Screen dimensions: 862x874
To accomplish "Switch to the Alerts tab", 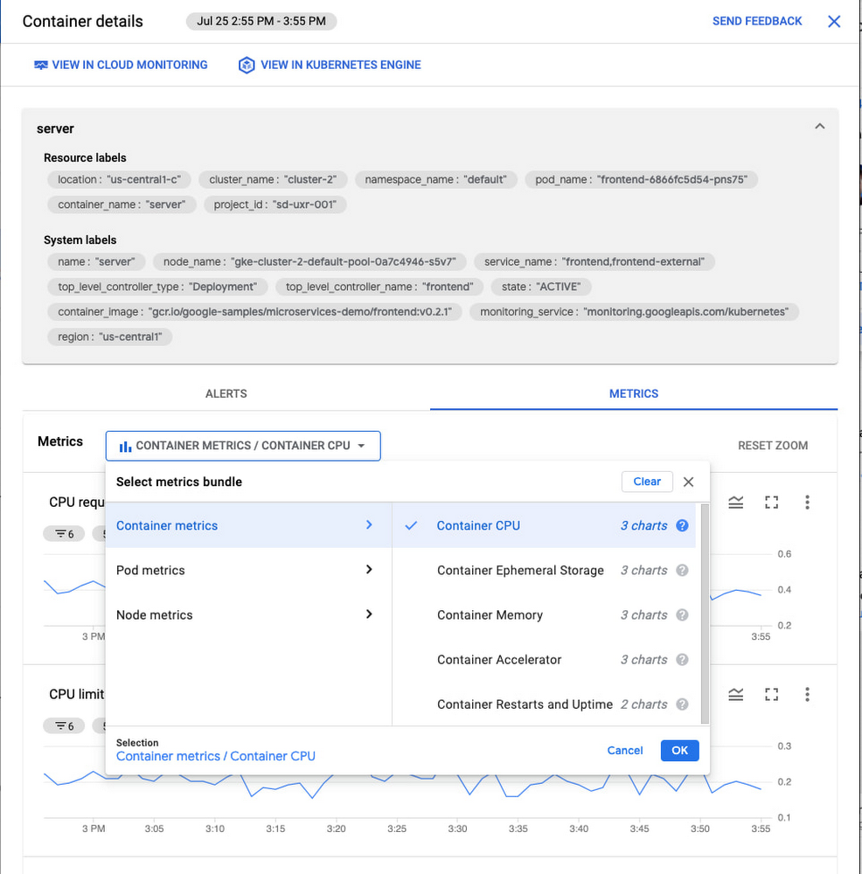I will (x=226, y=393).
